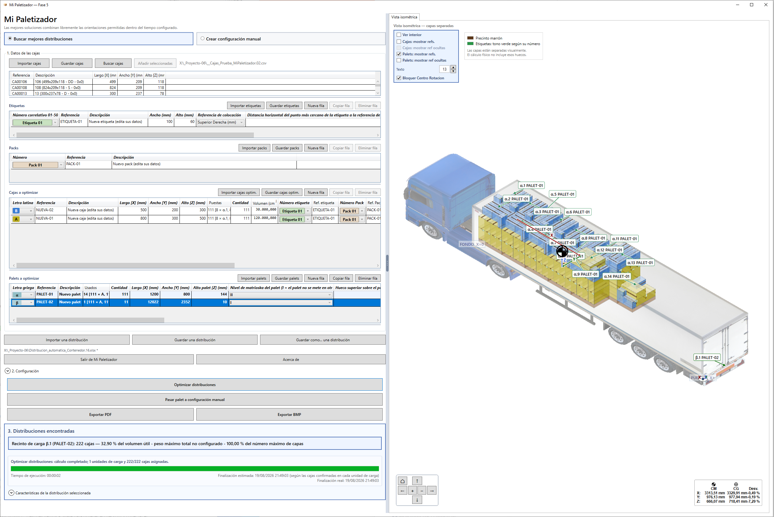Zoom in with the plus button
The width and height of the screenshot is (774, 517).
(x=413, y=491)
